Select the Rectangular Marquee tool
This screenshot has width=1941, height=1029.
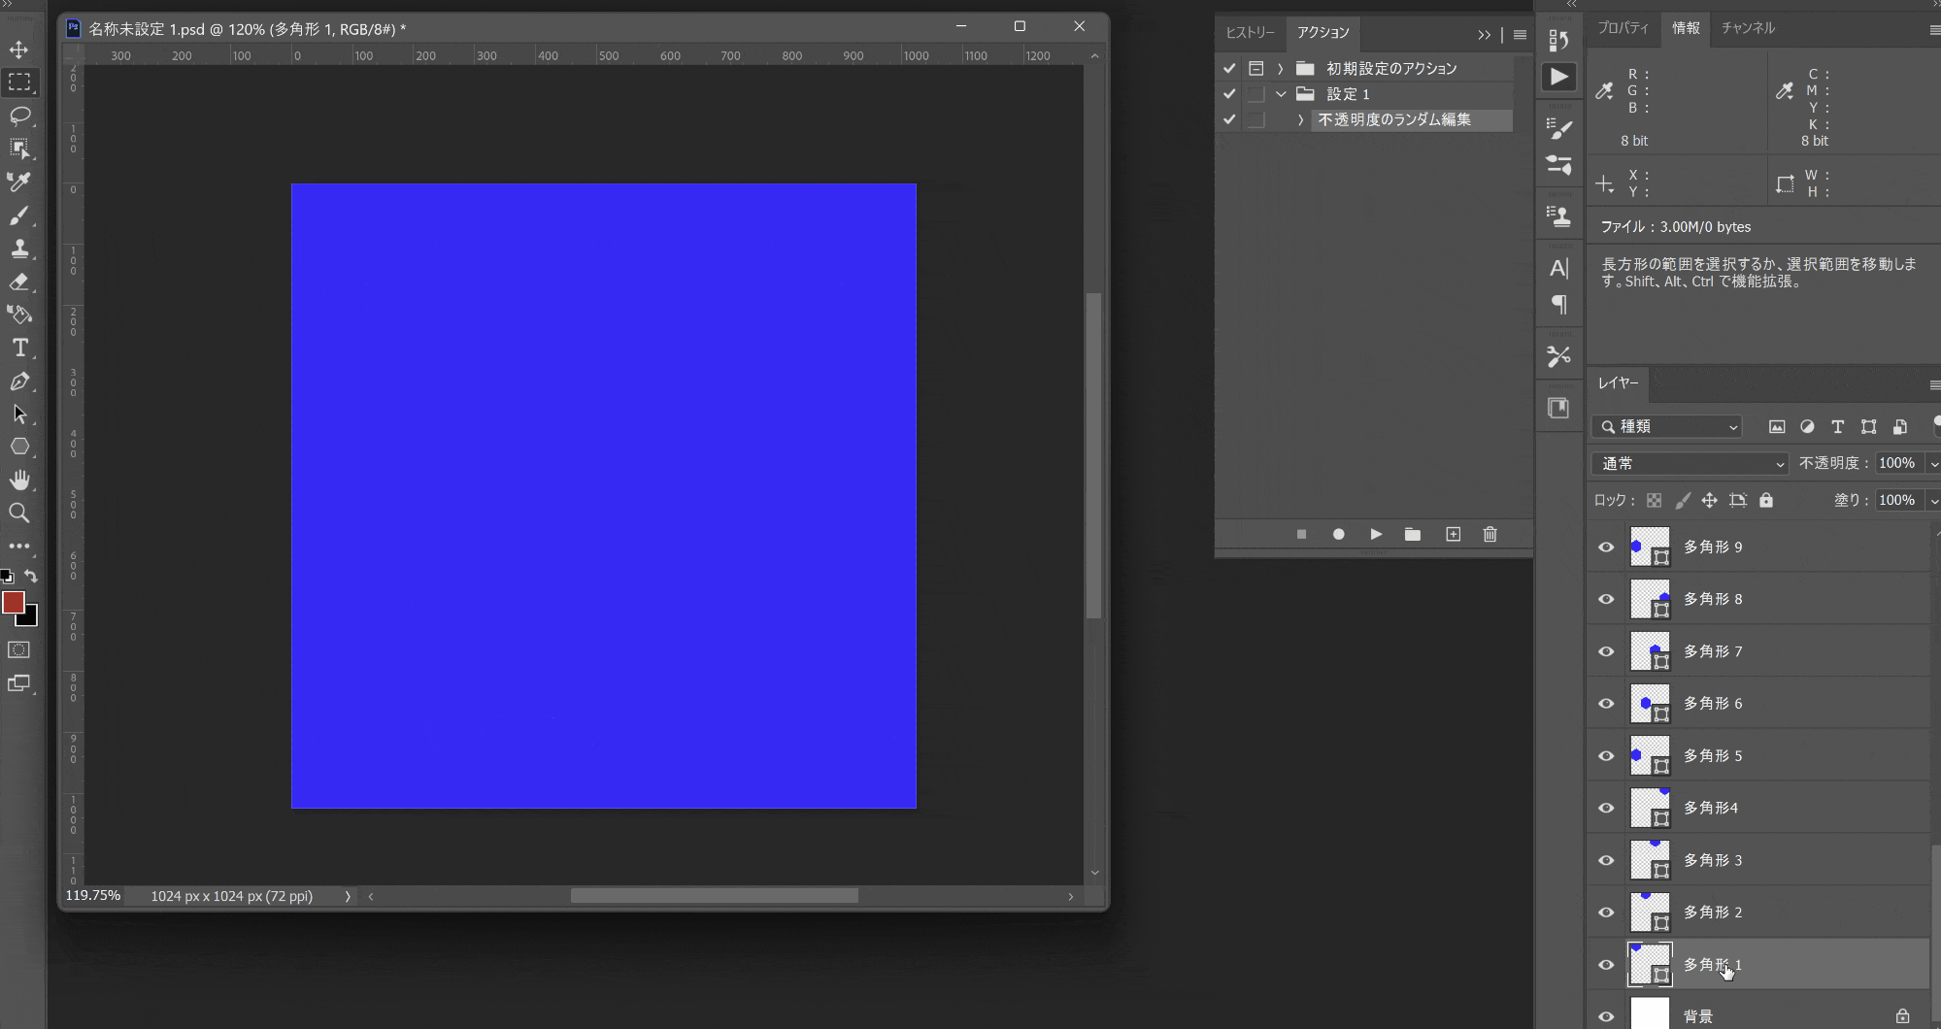coord(19,83)
